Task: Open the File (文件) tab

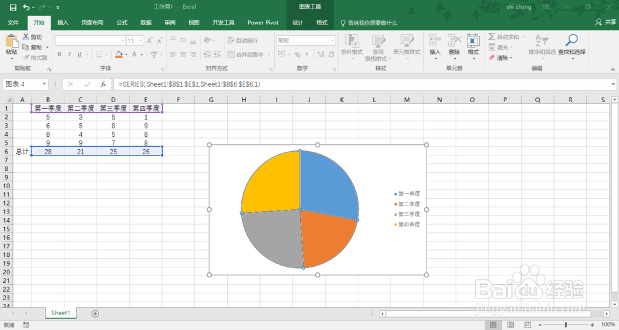Action: pyautogui.click(x=13, y=22)
